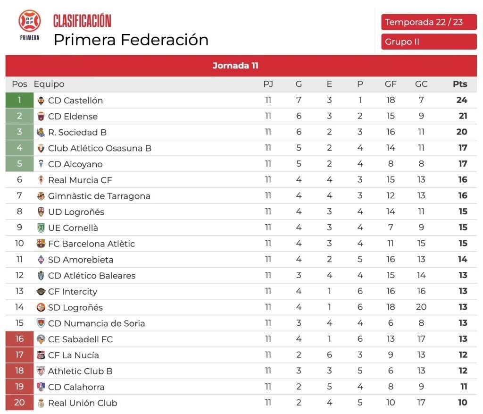The height and width of the screenshot is (414, 483).
Task: Open the CD Eldense team link
Action: coord(73,117)
